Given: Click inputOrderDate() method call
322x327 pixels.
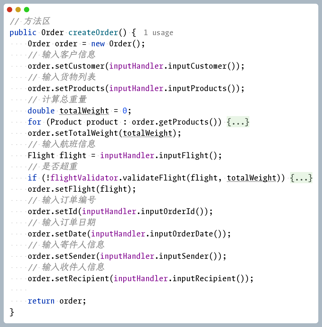Looking at the screenshot, I should point(188,234).
